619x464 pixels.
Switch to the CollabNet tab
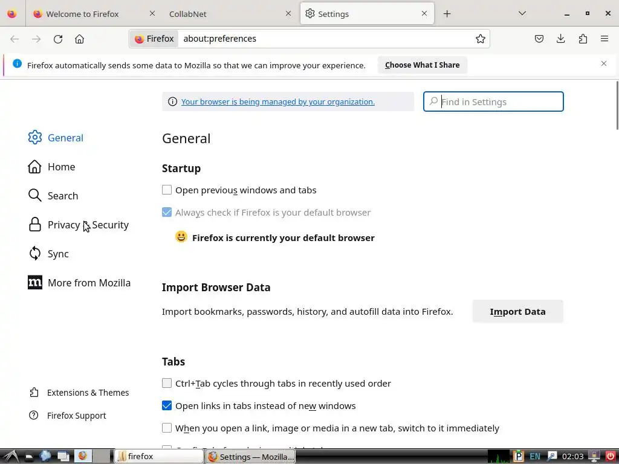click(229, 14)
